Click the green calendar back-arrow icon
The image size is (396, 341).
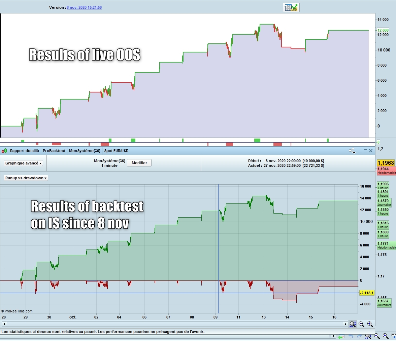(341, 336)
